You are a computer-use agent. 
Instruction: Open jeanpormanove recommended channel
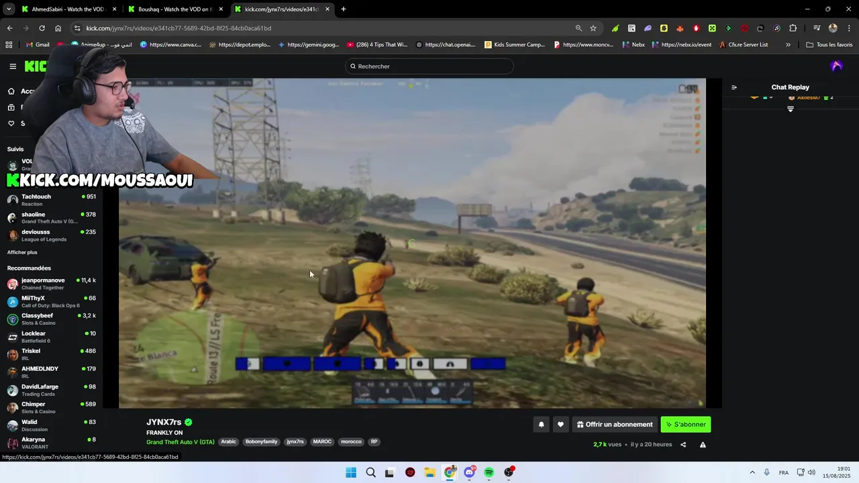(51, 284)
